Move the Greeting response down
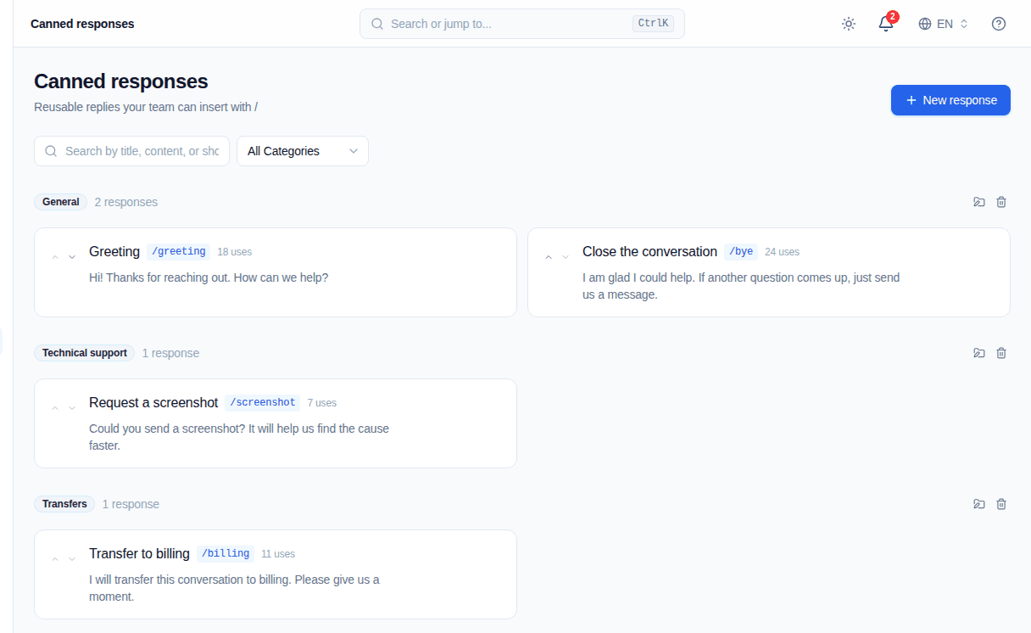The image size is (1031, 633). 72,256
